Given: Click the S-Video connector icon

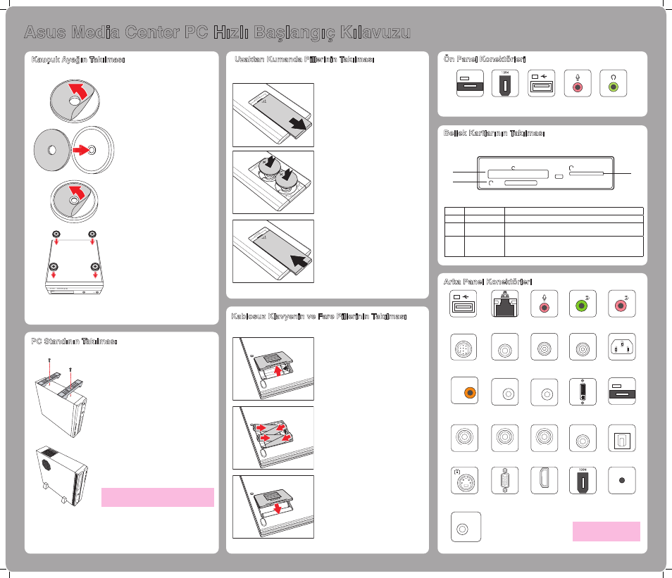Looking at the screenshot, I should (465, 481).
